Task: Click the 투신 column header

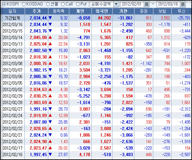Action: point(182,11)
